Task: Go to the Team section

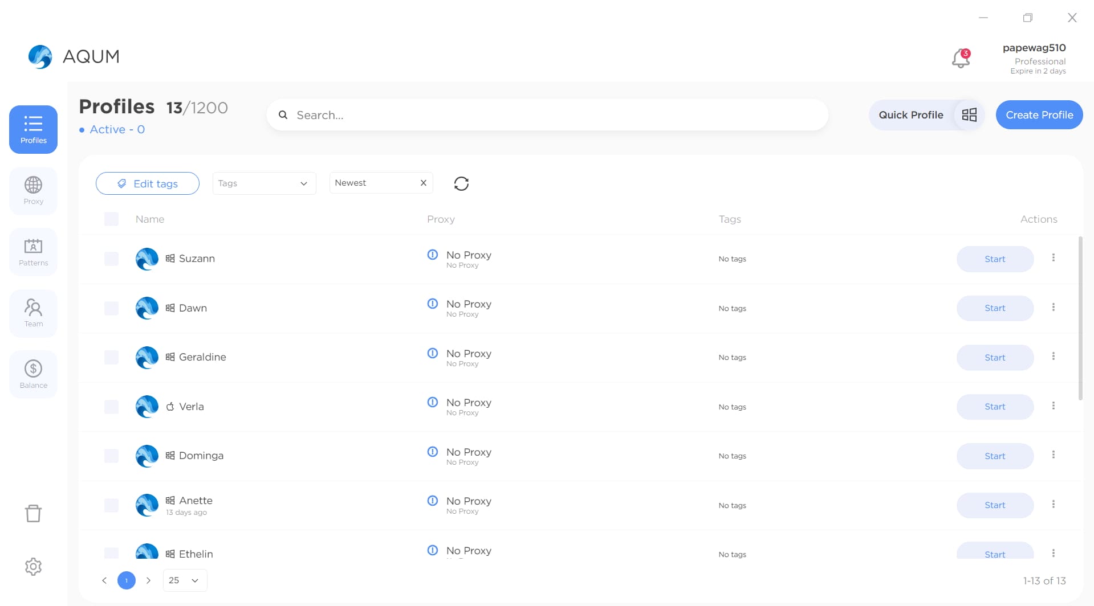Action: tap(33, 313)
